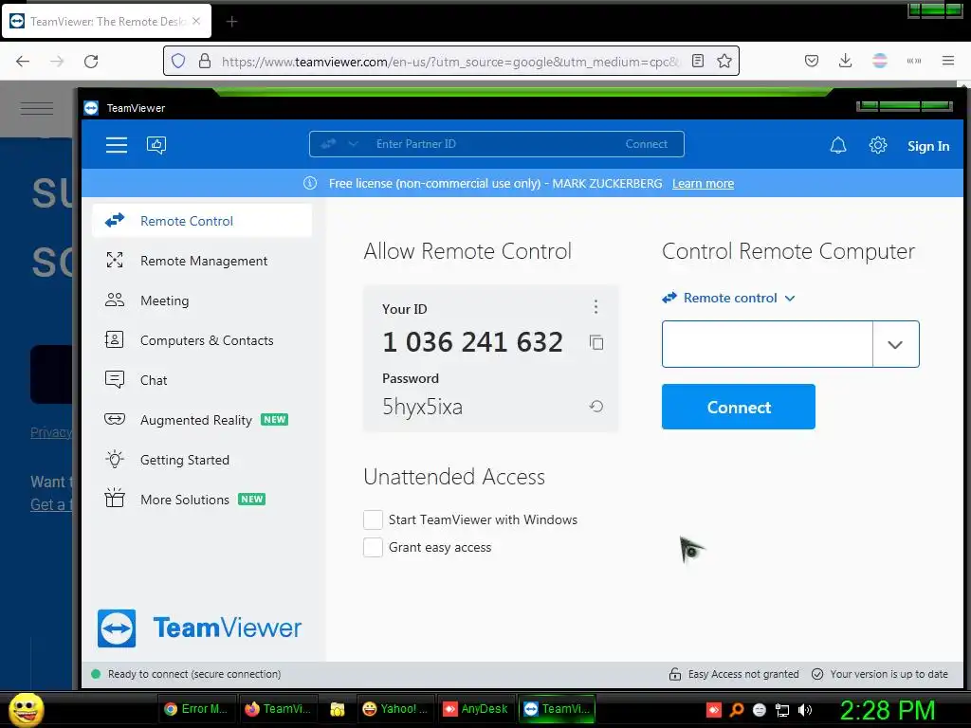Expand the Remote control mode dropdown

coord(728,298)
